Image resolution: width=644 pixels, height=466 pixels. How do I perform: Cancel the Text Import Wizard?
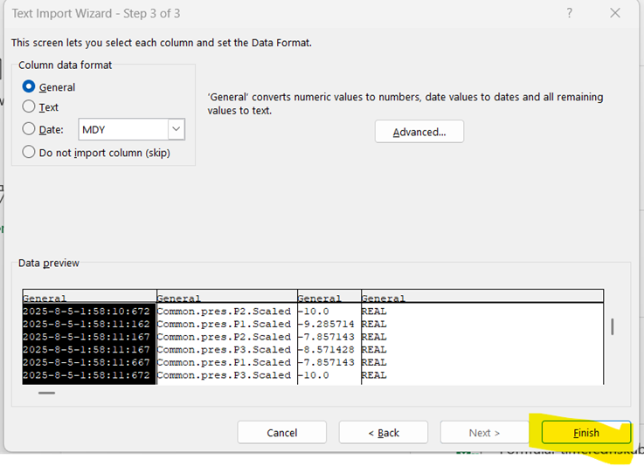[x=281, y=432]
